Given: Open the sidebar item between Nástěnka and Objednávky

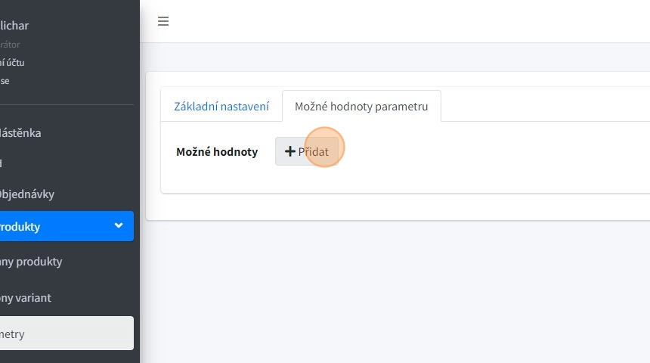Looking at the screenshot, I should tap(2, 163).
